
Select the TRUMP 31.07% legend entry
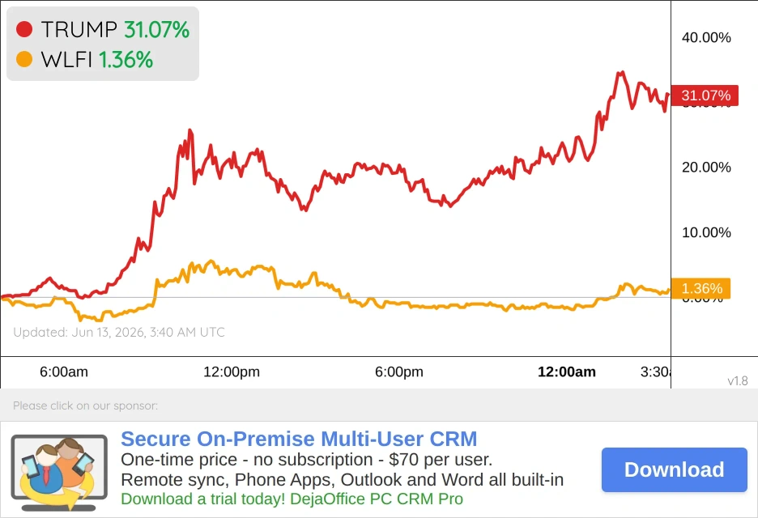[103, 29]
